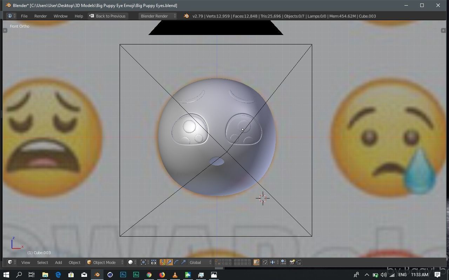Open the Window menu
Image resolution: width=449 pixels, height=280 pixels.
coord(60,16)
